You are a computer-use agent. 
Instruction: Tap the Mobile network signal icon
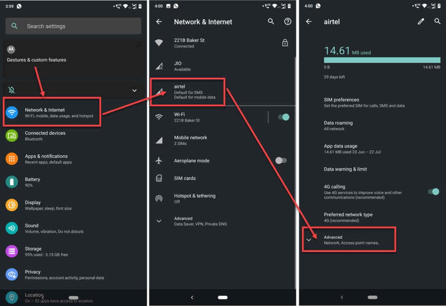(x=159, y=140)
